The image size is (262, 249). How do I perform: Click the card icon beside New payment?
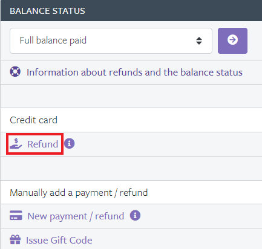pyautogui.click(x=16, y=216)
